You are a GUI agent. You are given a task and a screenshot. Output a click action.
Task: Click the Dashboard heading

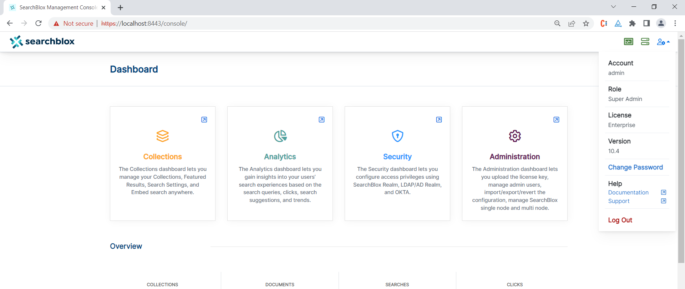134,69
